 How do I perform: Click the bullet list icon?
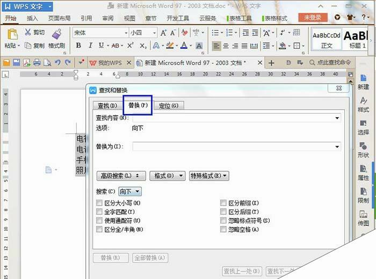click(x=215, y=33)
